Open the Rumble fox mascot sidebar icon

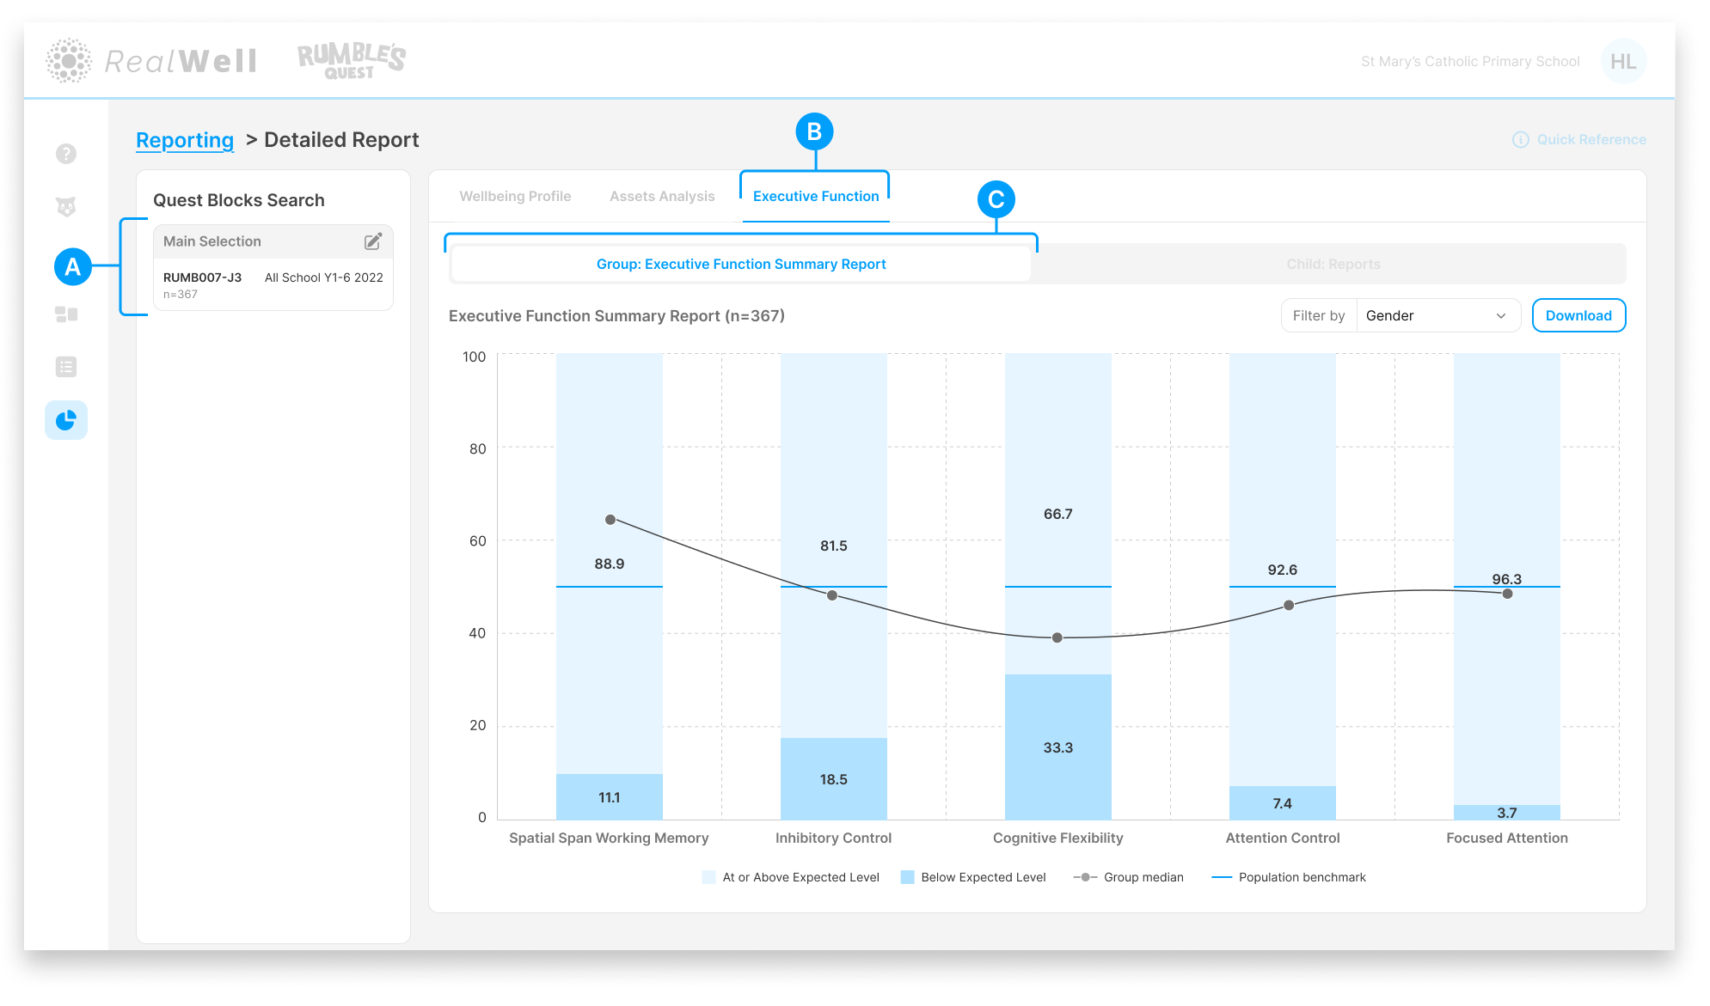(66, 207)
